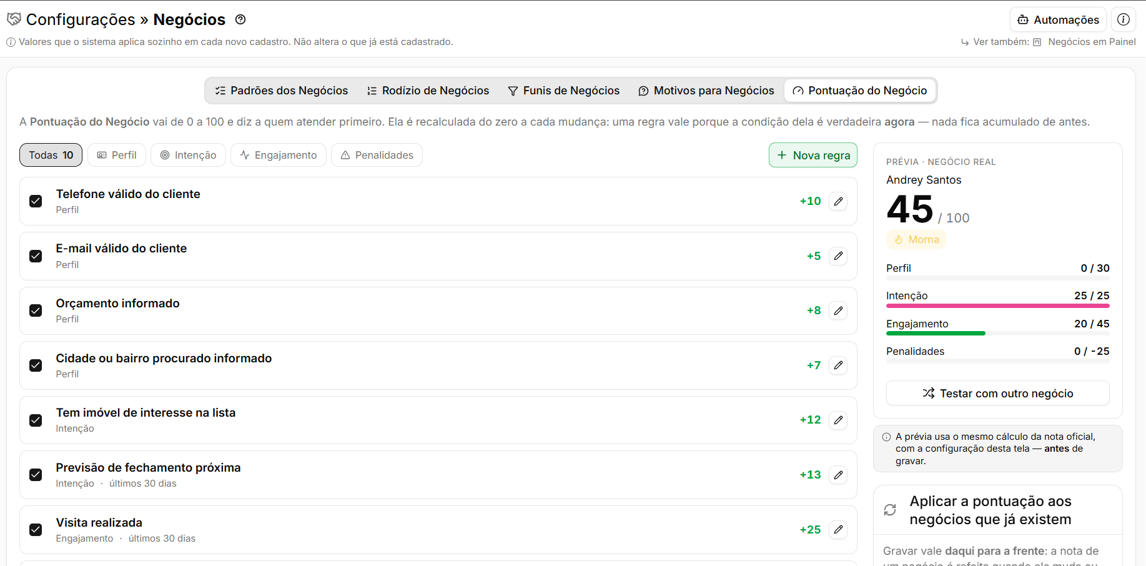This screenshot has width=1146, height=566.
Task: Click the refresh icon beside Aplicar a pontuação
Action: 890,510
